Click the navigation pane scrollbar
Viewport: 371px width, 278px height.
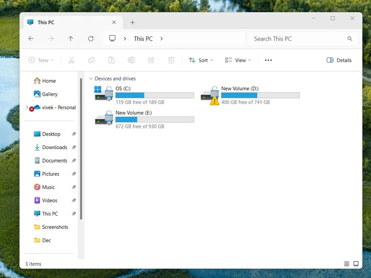(81, 149)
